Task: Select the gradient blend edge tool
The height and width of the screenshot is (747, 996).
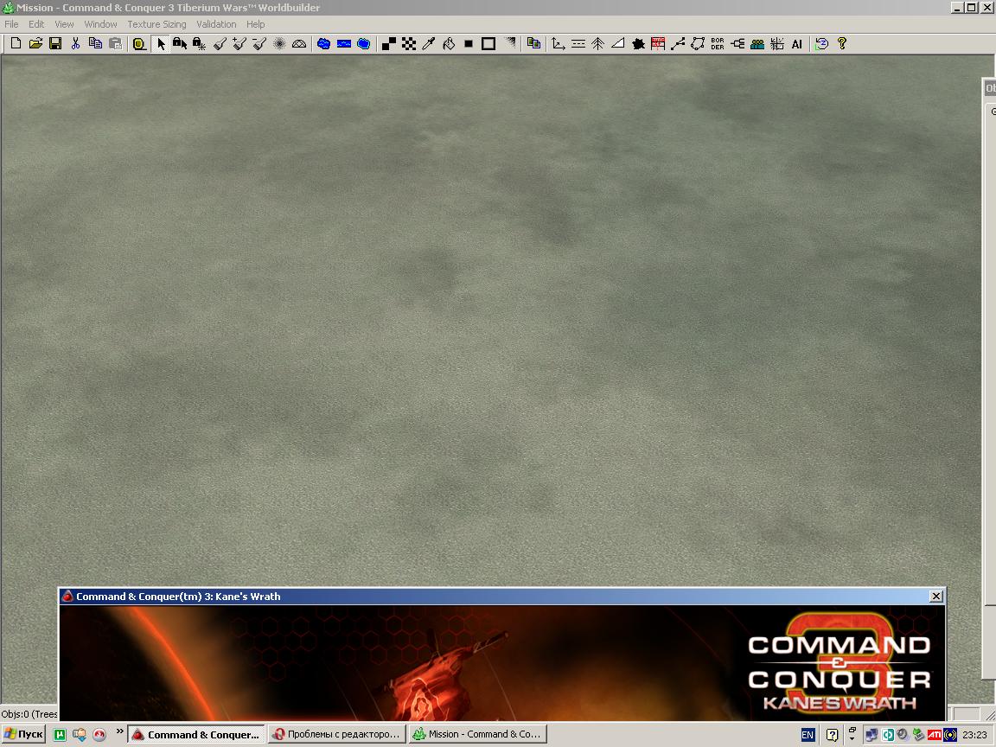Action: tap(508, 43)
